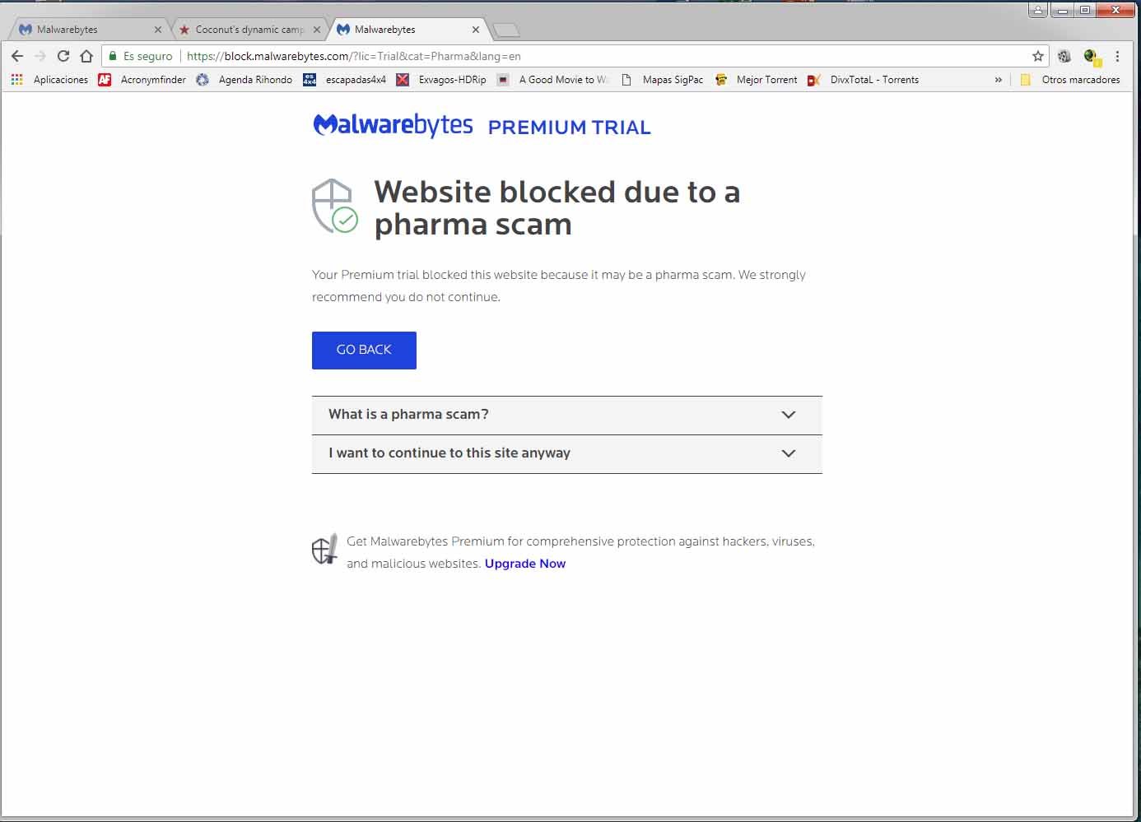Open the Chrome three-dot menu
Image resolution: width=1141 pixels, height=822 pixels.
click(1117, 56)
